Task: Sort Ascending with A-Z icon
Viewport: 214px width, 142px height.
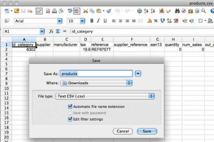Action: click(146, 11)
